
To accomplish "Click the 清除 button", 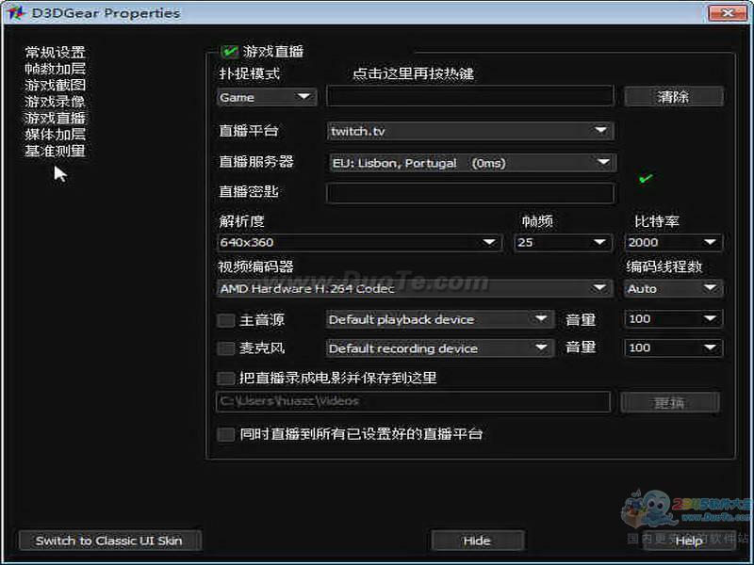I will point(673,97).
